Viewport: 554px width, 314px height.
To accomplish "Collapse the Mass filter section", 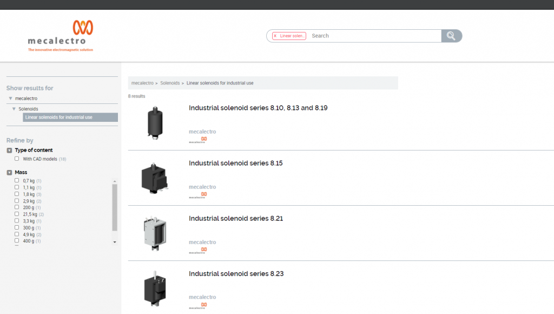I will point(9,173).
